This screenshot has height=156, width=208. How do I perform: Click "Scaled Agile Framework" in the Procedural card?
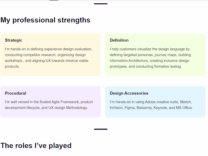click(59, 102)
